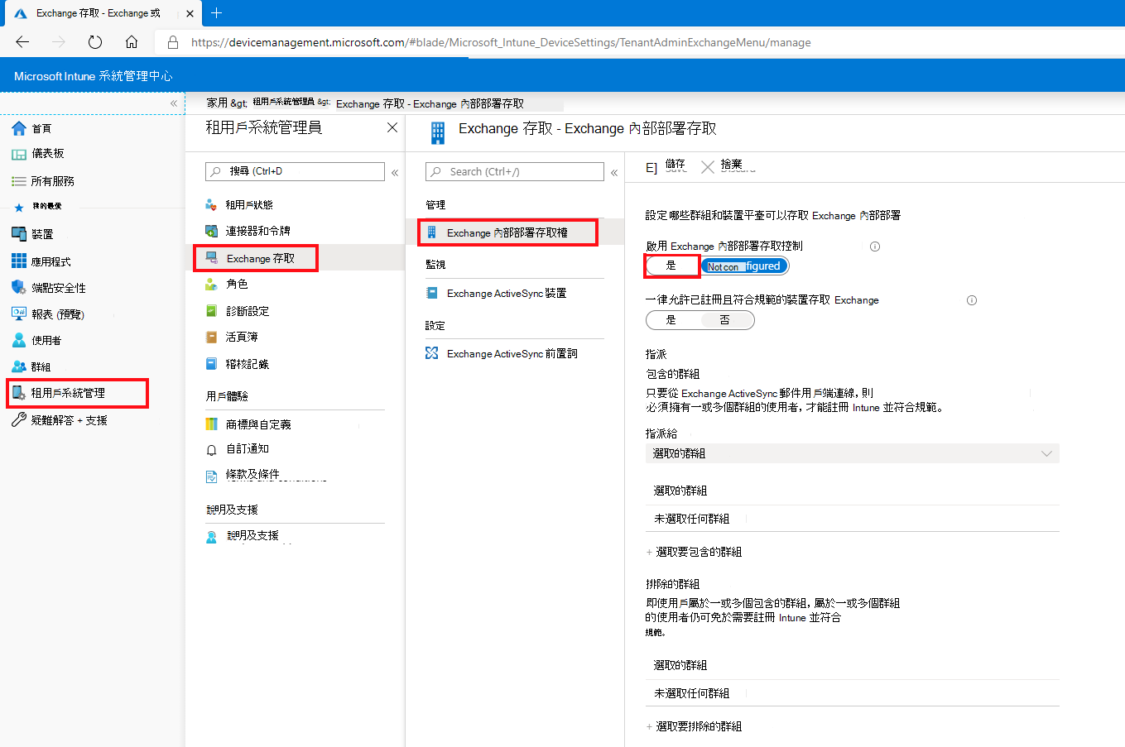1125x747 pixels.
Task: Click the 端點安全性 shield icon
Action: (x=19, y=288)
